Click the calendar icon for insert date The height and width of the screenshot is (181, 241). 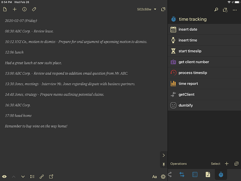(x=173, y=29)
